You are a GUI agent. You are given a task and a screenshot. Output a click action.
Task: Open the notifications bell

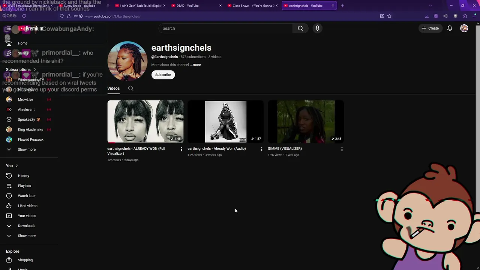pyautogui.click(x=450, y=28)
